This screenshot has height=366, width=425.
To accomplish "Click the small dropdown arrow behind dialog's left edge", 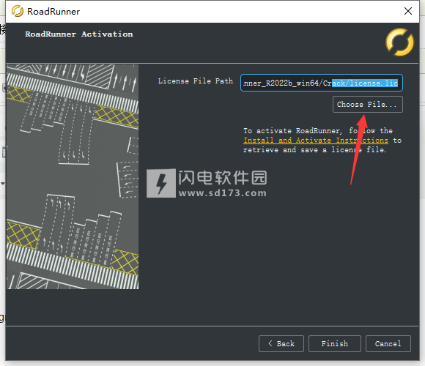I will 3,184.
